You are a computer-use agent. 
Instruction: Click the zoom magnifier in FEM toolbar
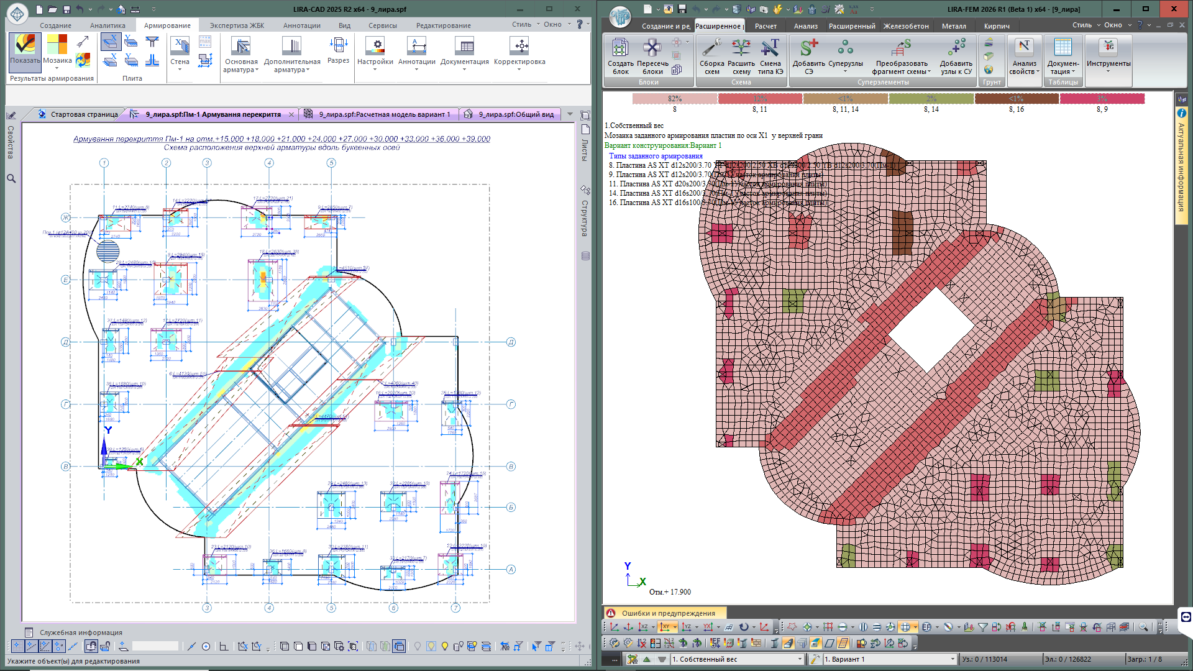[1143, 627]
